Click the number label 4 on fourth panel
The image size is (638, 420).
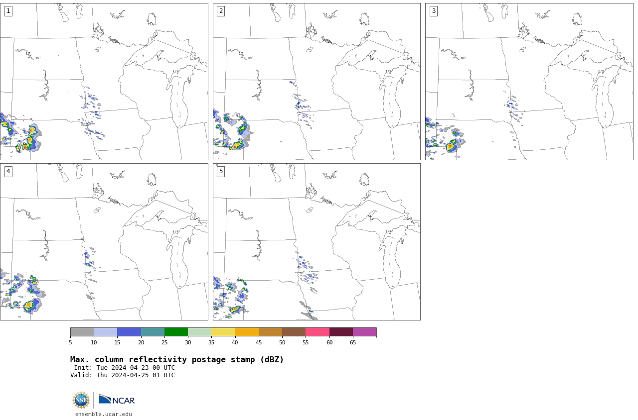coord(8,171)
